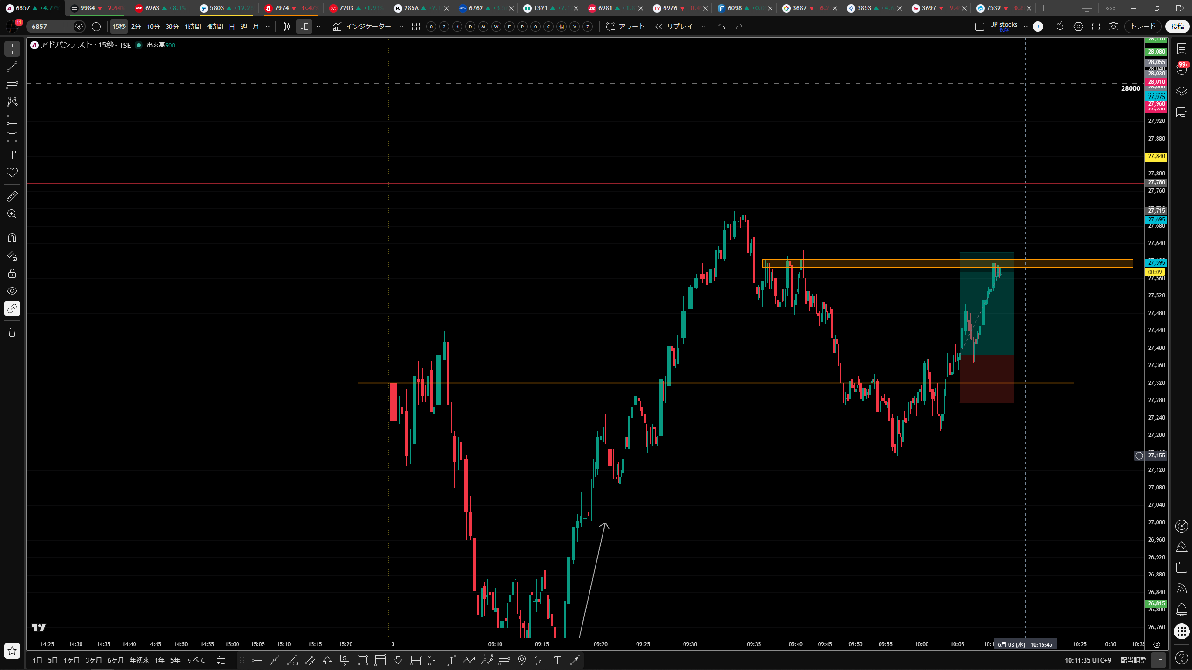Toggle lock all drawings

[x=12, y=273]
